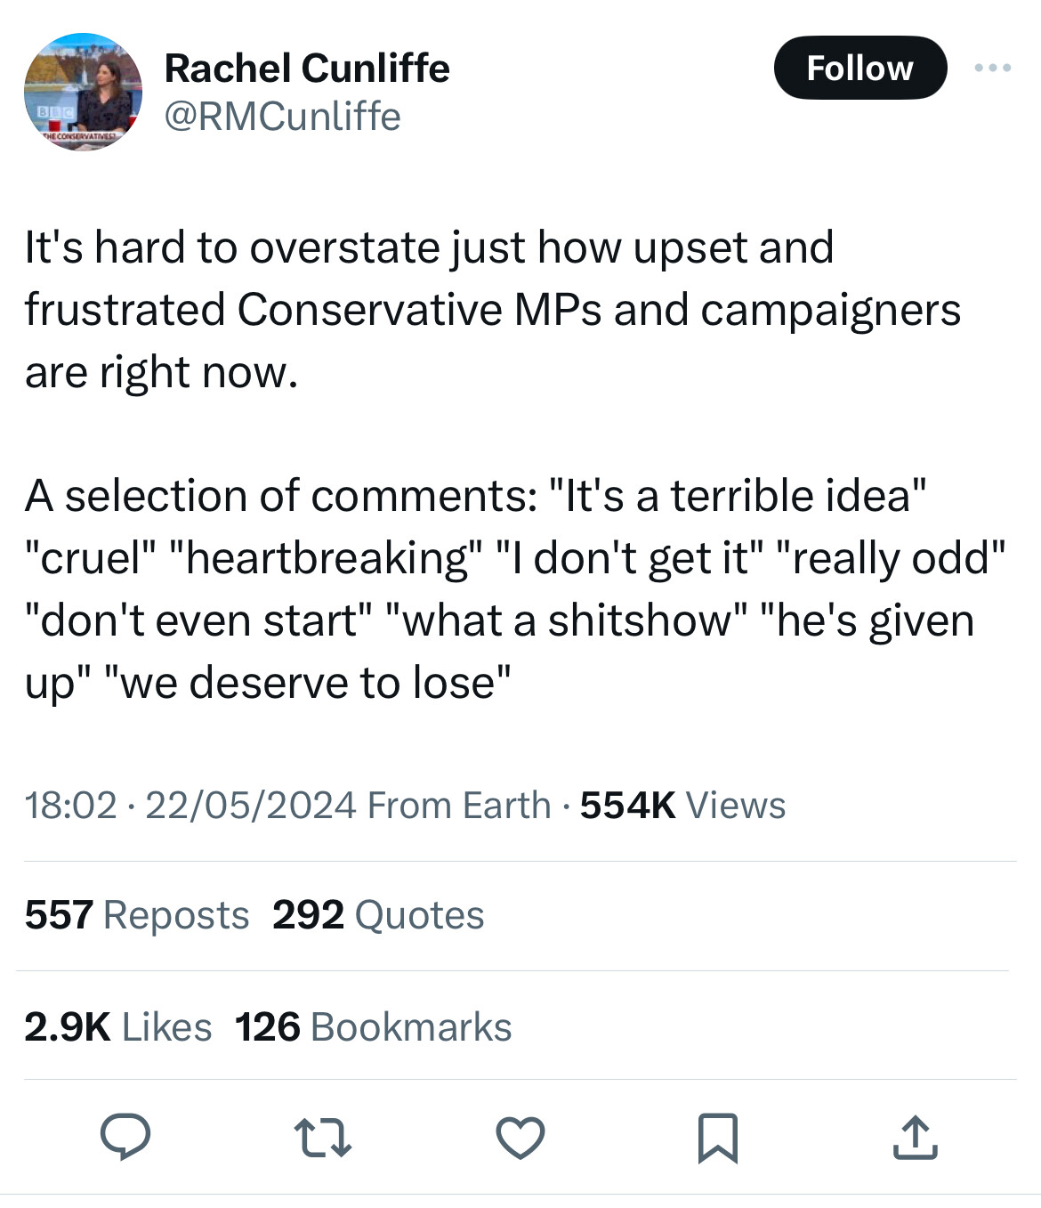Open the three-dot more options menu

pyautogui.click(x=993, y=68)
